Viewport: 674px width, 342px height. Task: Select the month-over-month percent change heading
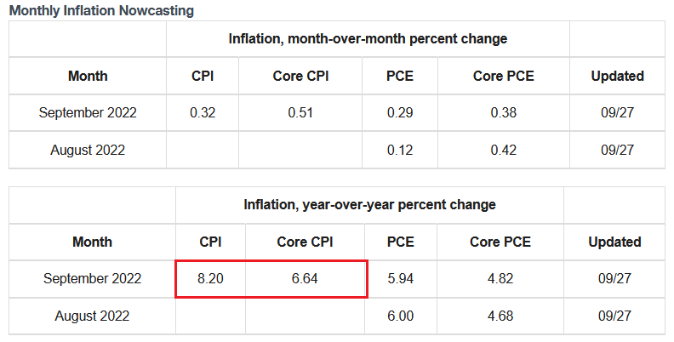click(x=368, y=38)
